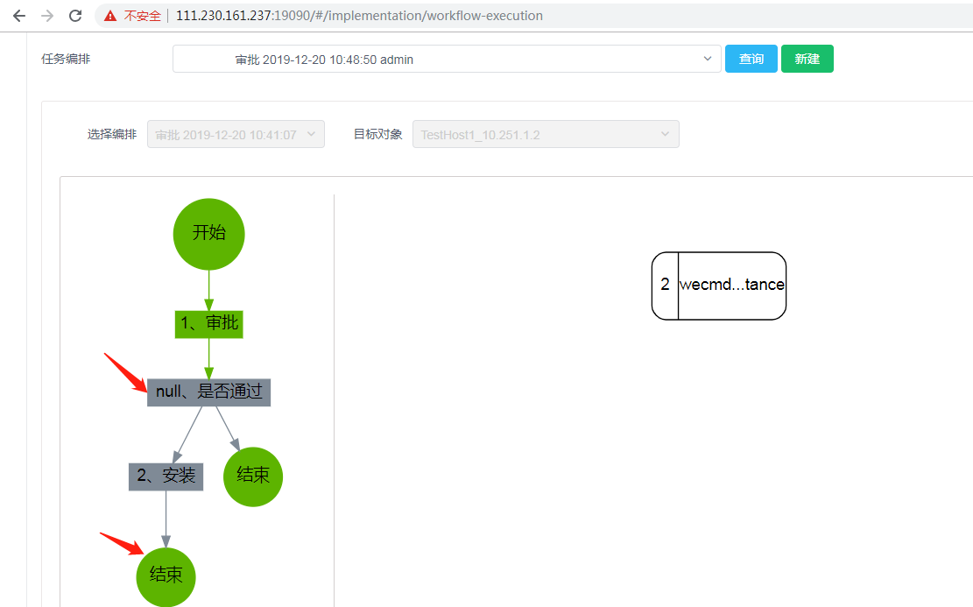Click the 不安全 security label
The height and width of the screenshot is (607, 973).
(142, 16)
